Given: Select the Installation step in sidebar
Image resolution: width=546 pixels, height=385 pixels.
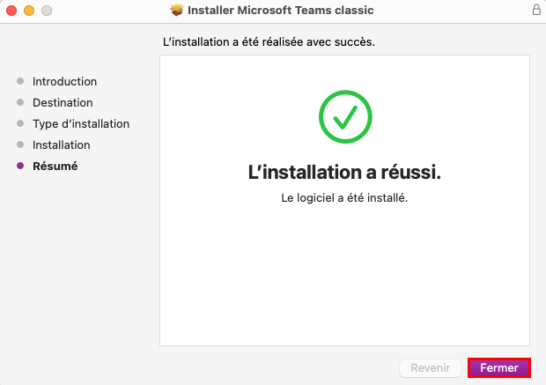Looking at the screenshot, I should pos(62,145).
